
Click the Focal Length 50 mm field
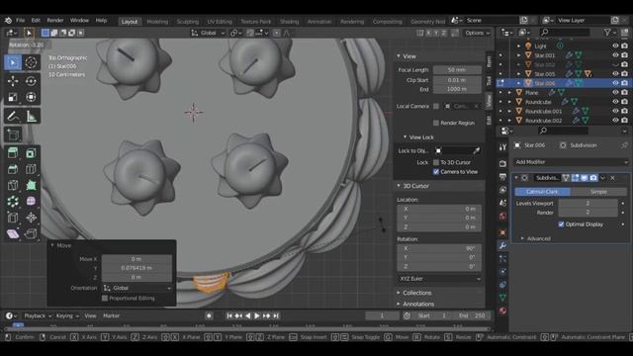click(x=457, y=70)
